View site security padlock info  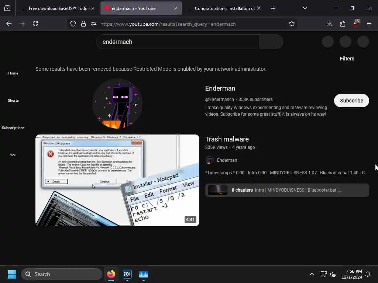coord(83,24)
